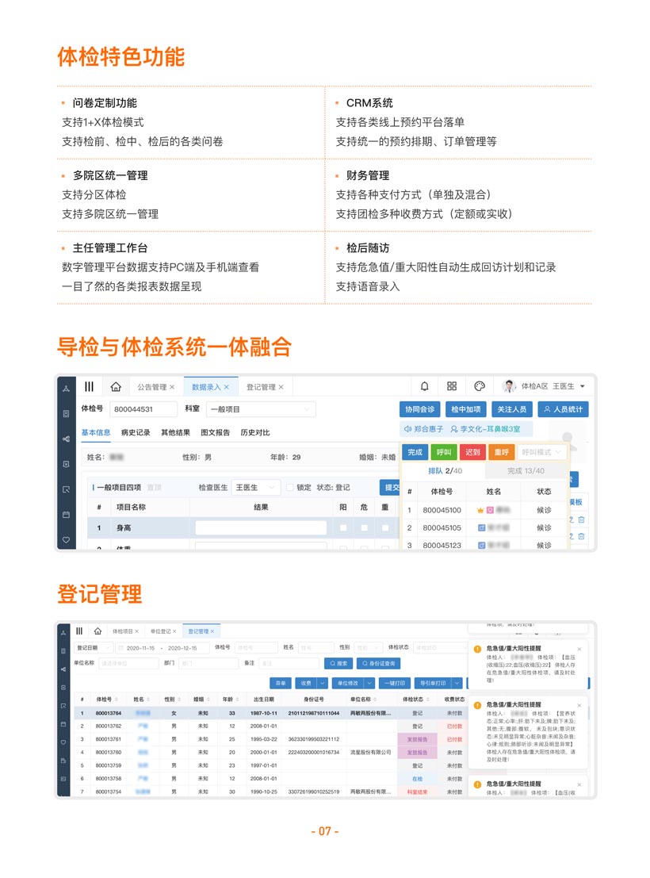The height and width of the screenshot is (878, 650).
Task: Expand the 检查医生 王医生 dropdown
Action: point(256,487)
